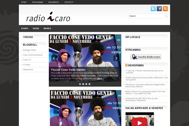The image size is (189, 126).
Task: Open the Staff menu item
Action: tap(24, 2)
